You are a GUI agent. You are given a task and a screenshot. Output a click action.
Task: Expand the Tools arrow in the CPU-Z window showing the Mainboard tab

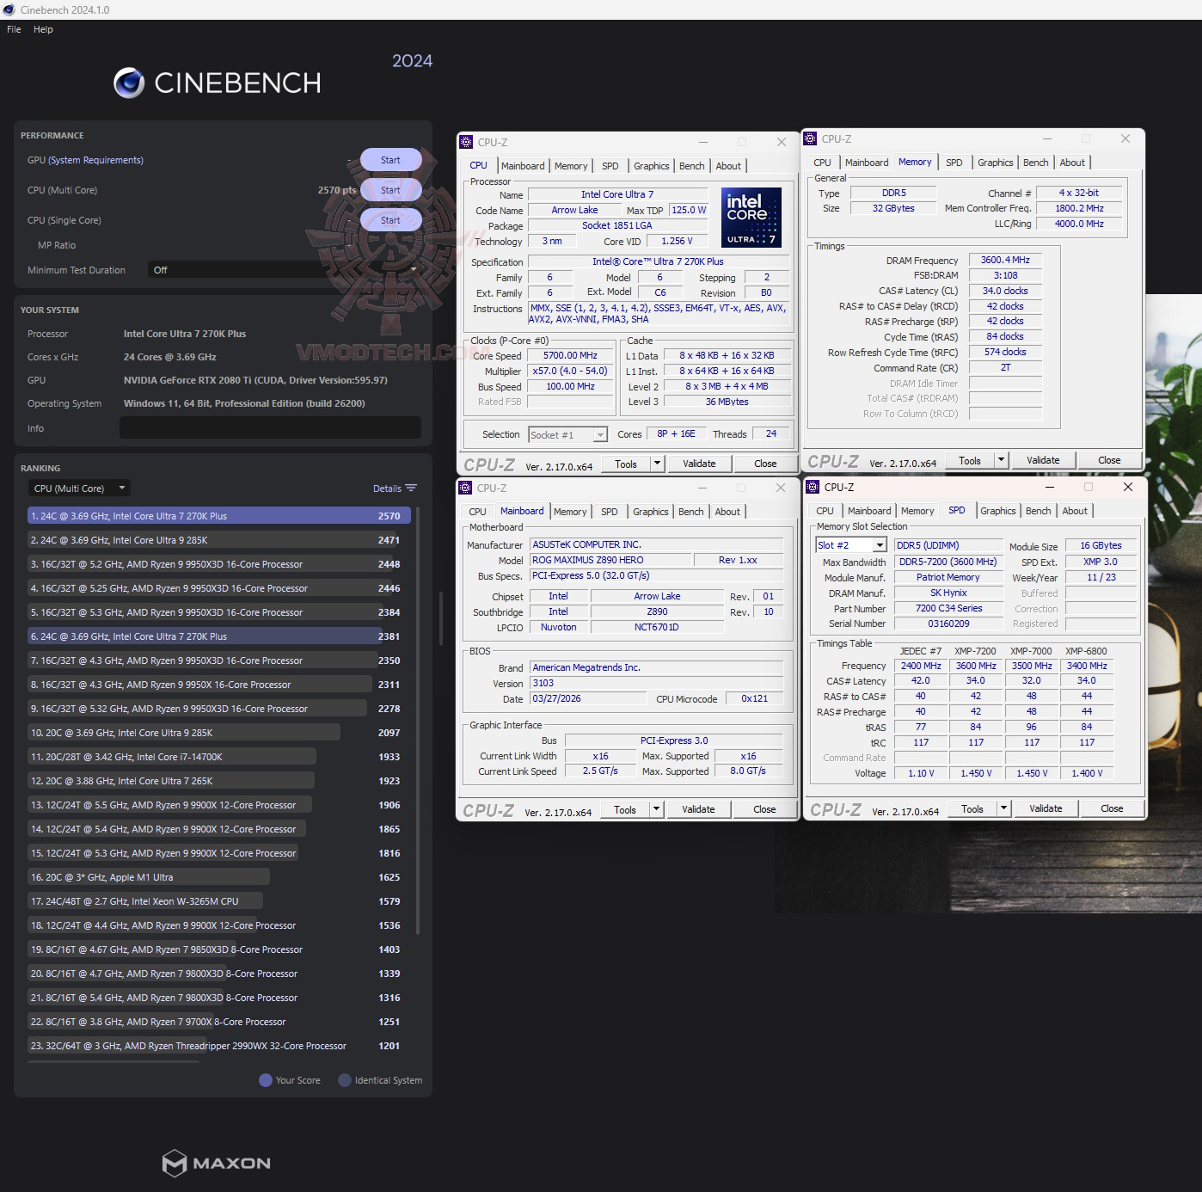(x=656, y=809)
